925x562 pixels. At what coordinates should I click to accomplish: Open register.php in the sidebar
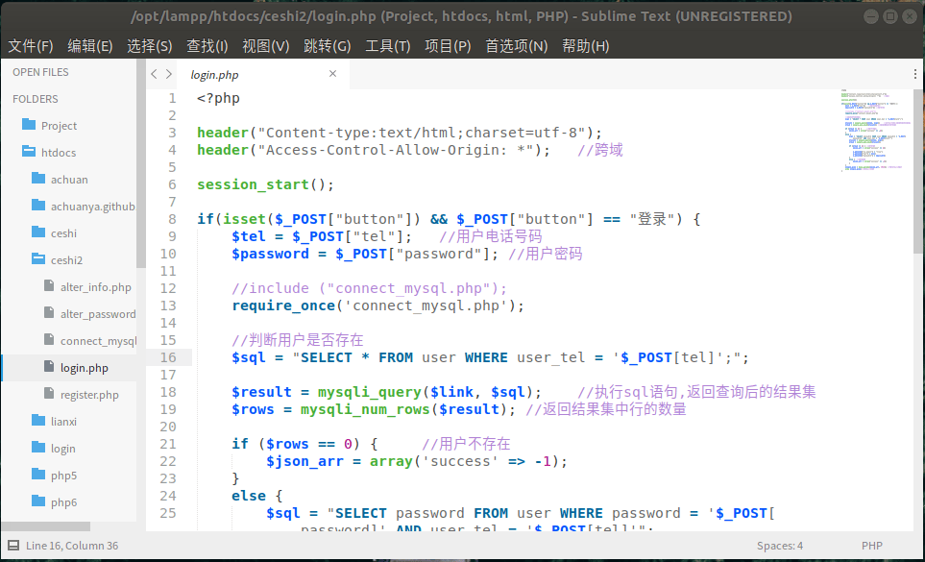pyautogui.click(x=89, y=395)
